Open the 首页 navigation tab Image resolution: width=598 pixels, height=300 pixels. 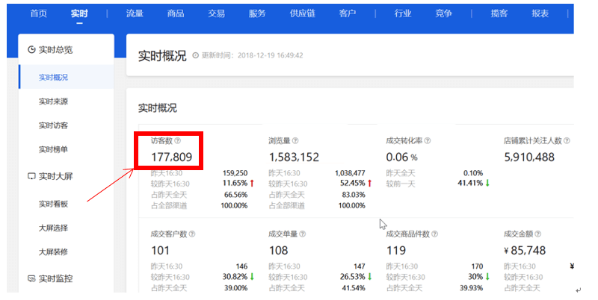pyautogui.click(x=39, y=13)
